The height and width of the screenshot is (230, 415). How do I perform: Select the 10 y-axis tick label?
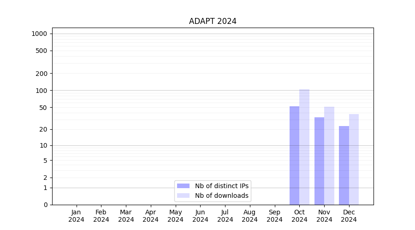tap(43, 145)
